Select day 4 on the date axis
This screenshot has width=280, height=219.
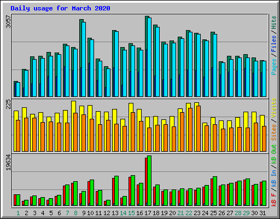pos(43,213)
